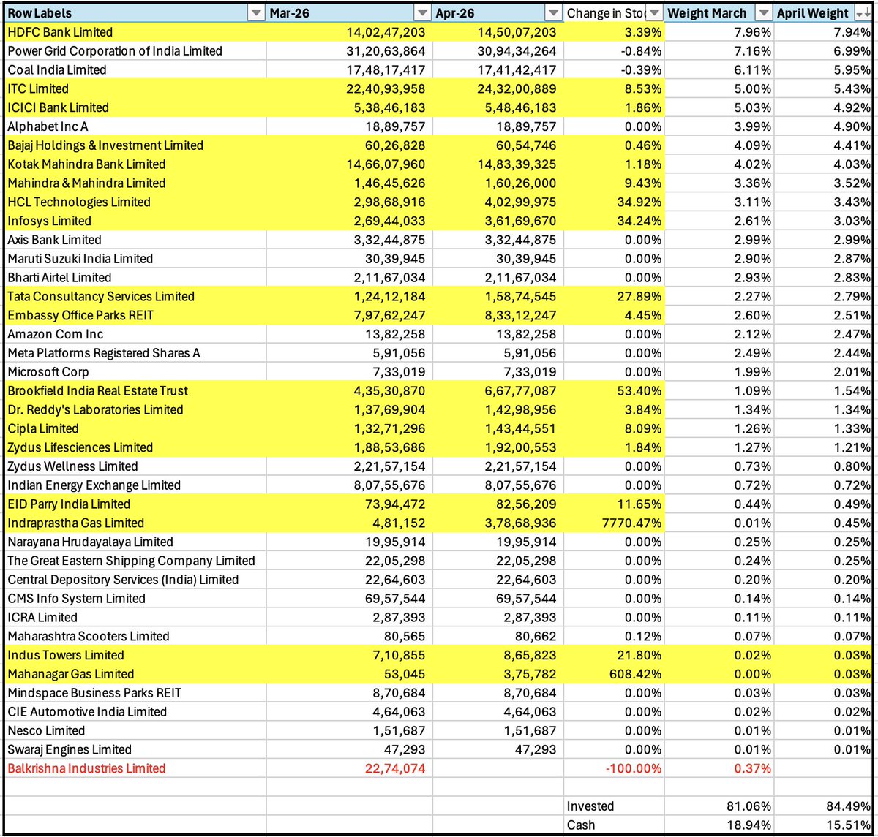The image size is (878, 837).
Task: Click Mahindra & Mahindra Limited cell
Action: [x=135, y=183]
